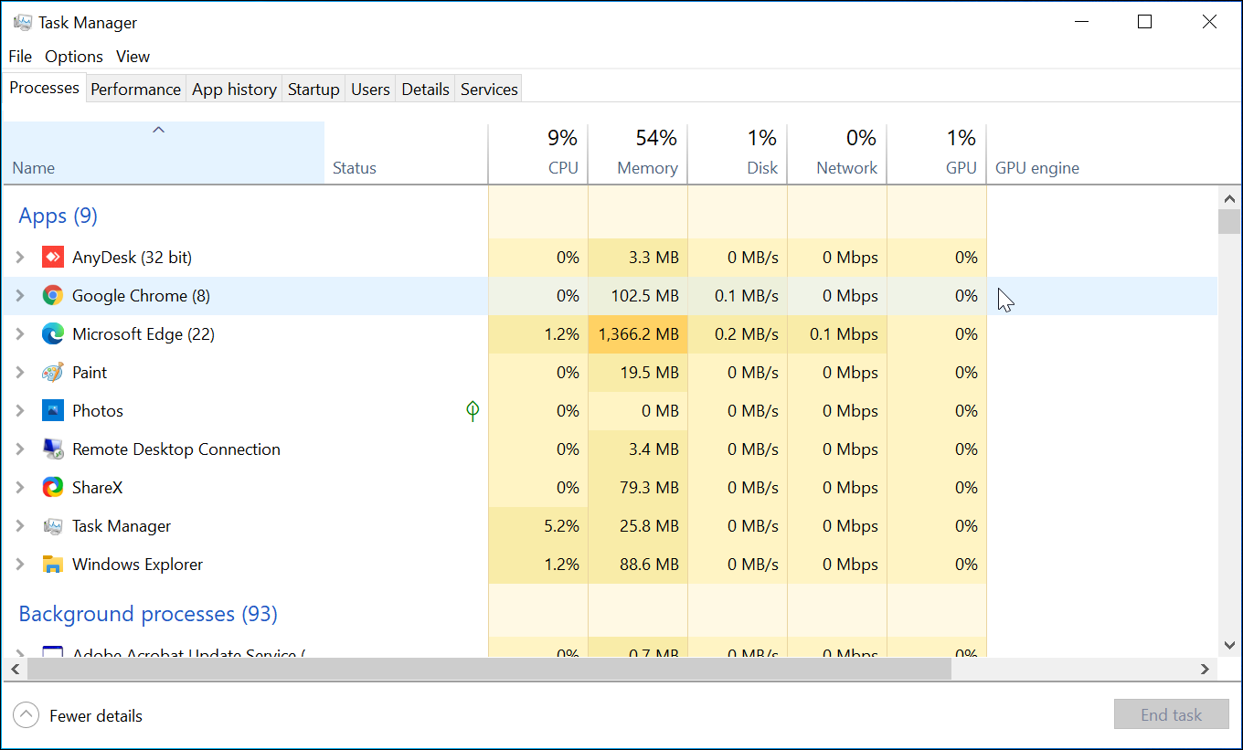
Task: Switch to the Services tab
Action: tap(489, 89)
